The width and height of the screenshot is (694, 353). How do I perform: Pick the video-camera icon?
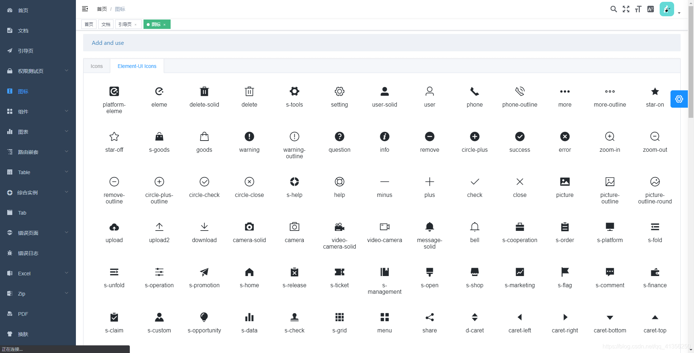click(x=385, y=227)
